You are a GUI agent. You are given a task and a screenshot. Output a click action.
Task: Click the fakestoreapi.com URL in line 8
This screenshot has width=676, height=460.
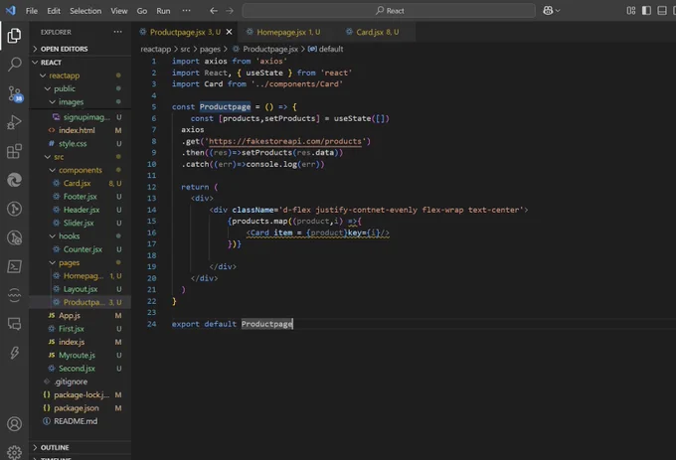point(285,141)
